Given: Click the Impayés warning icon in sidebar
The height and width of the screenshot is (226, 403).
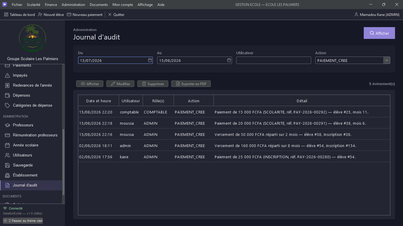Looking at the screenshot, I should [7, 75].
